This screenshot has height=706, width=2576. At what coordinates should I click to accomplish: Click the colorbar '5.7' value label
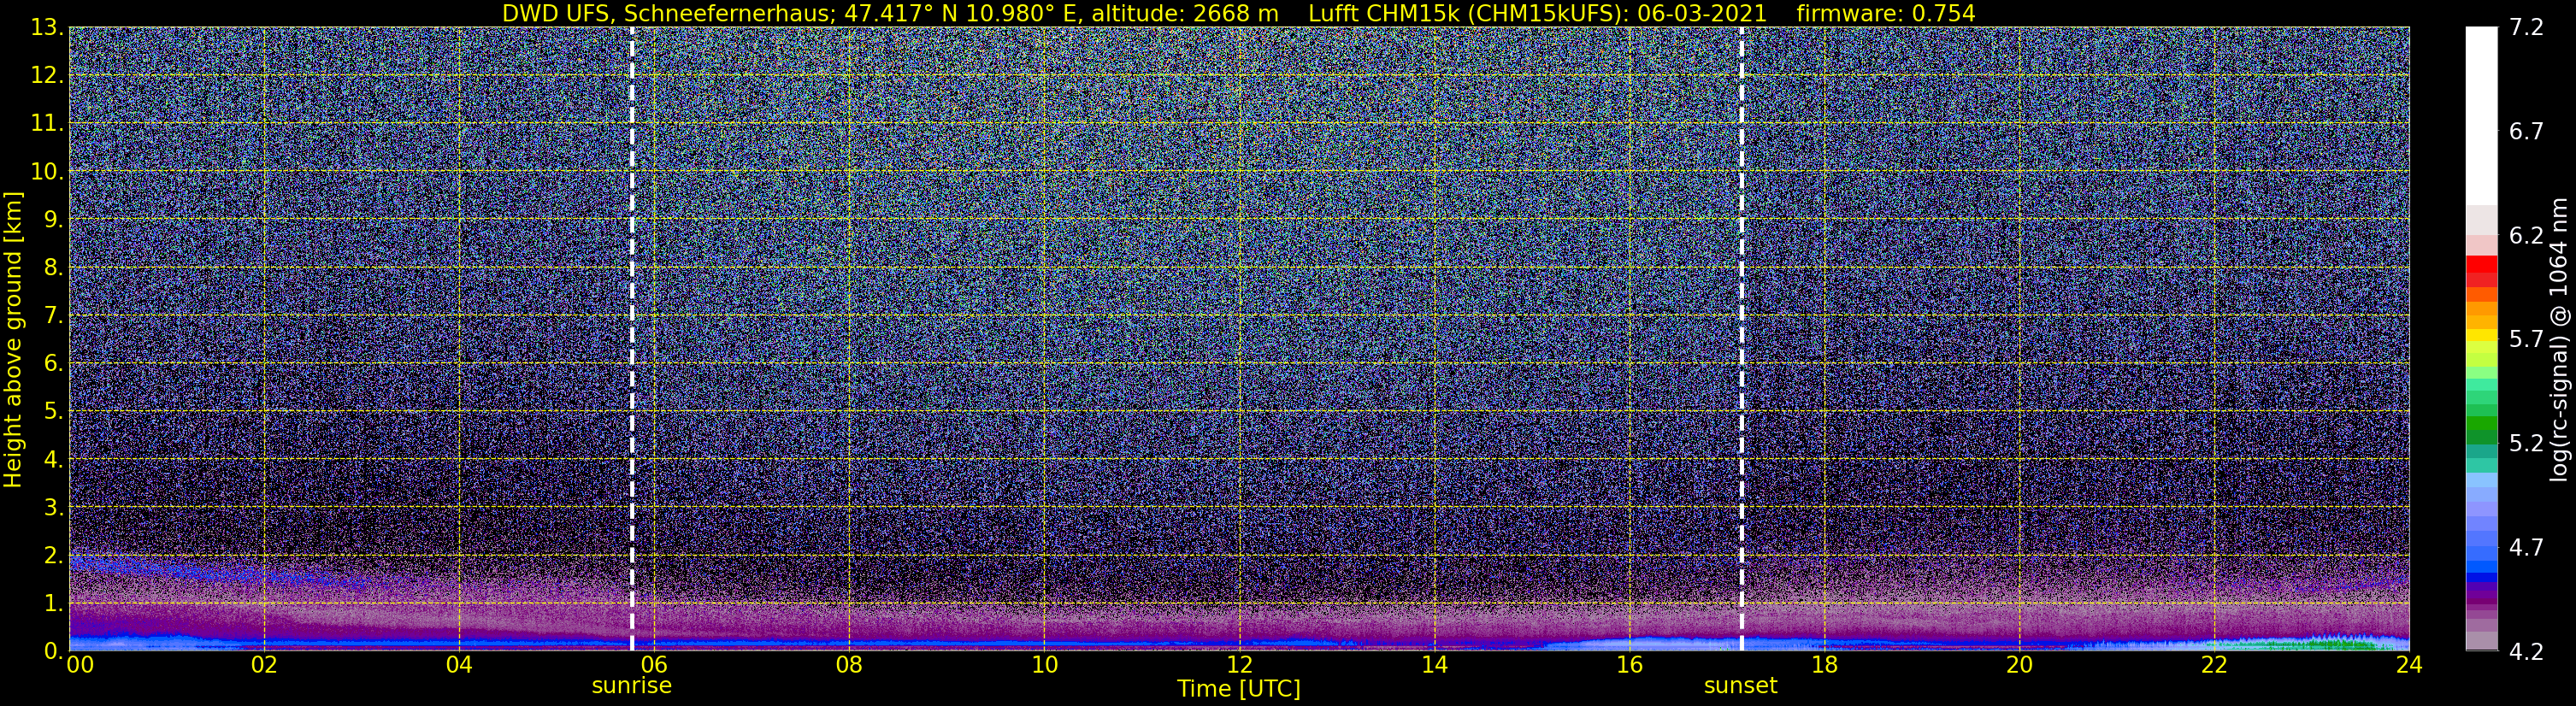pyautogui.click(x=2526, y=339)
